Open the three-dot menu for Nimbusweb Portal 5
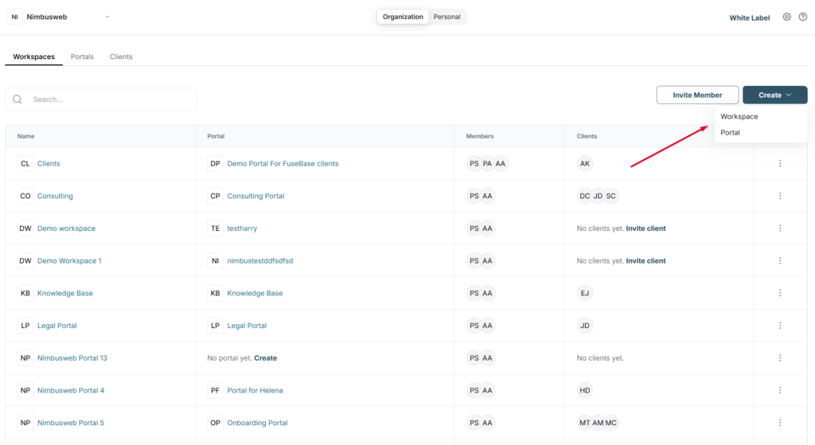The image size is (815, 445). click(780, 423)
